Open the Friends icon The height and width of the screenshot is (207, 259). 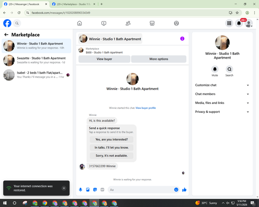(128, 23)
